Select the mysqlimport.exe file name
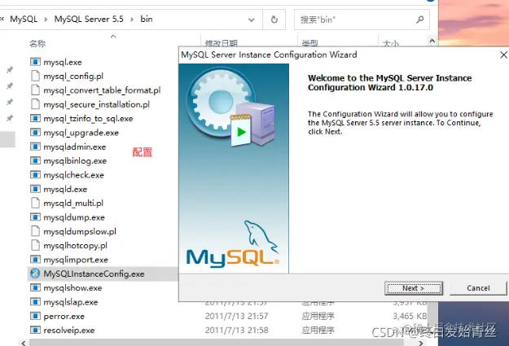Screen dimensions: 509x346 [x=76, y=260]
